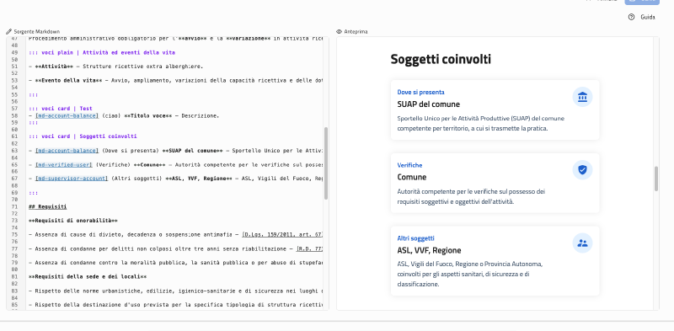Screen dimensions: 674x331
Task: Click line 79 'Assenza di condanne contro la moralità' text
Action: pos(175,262)
